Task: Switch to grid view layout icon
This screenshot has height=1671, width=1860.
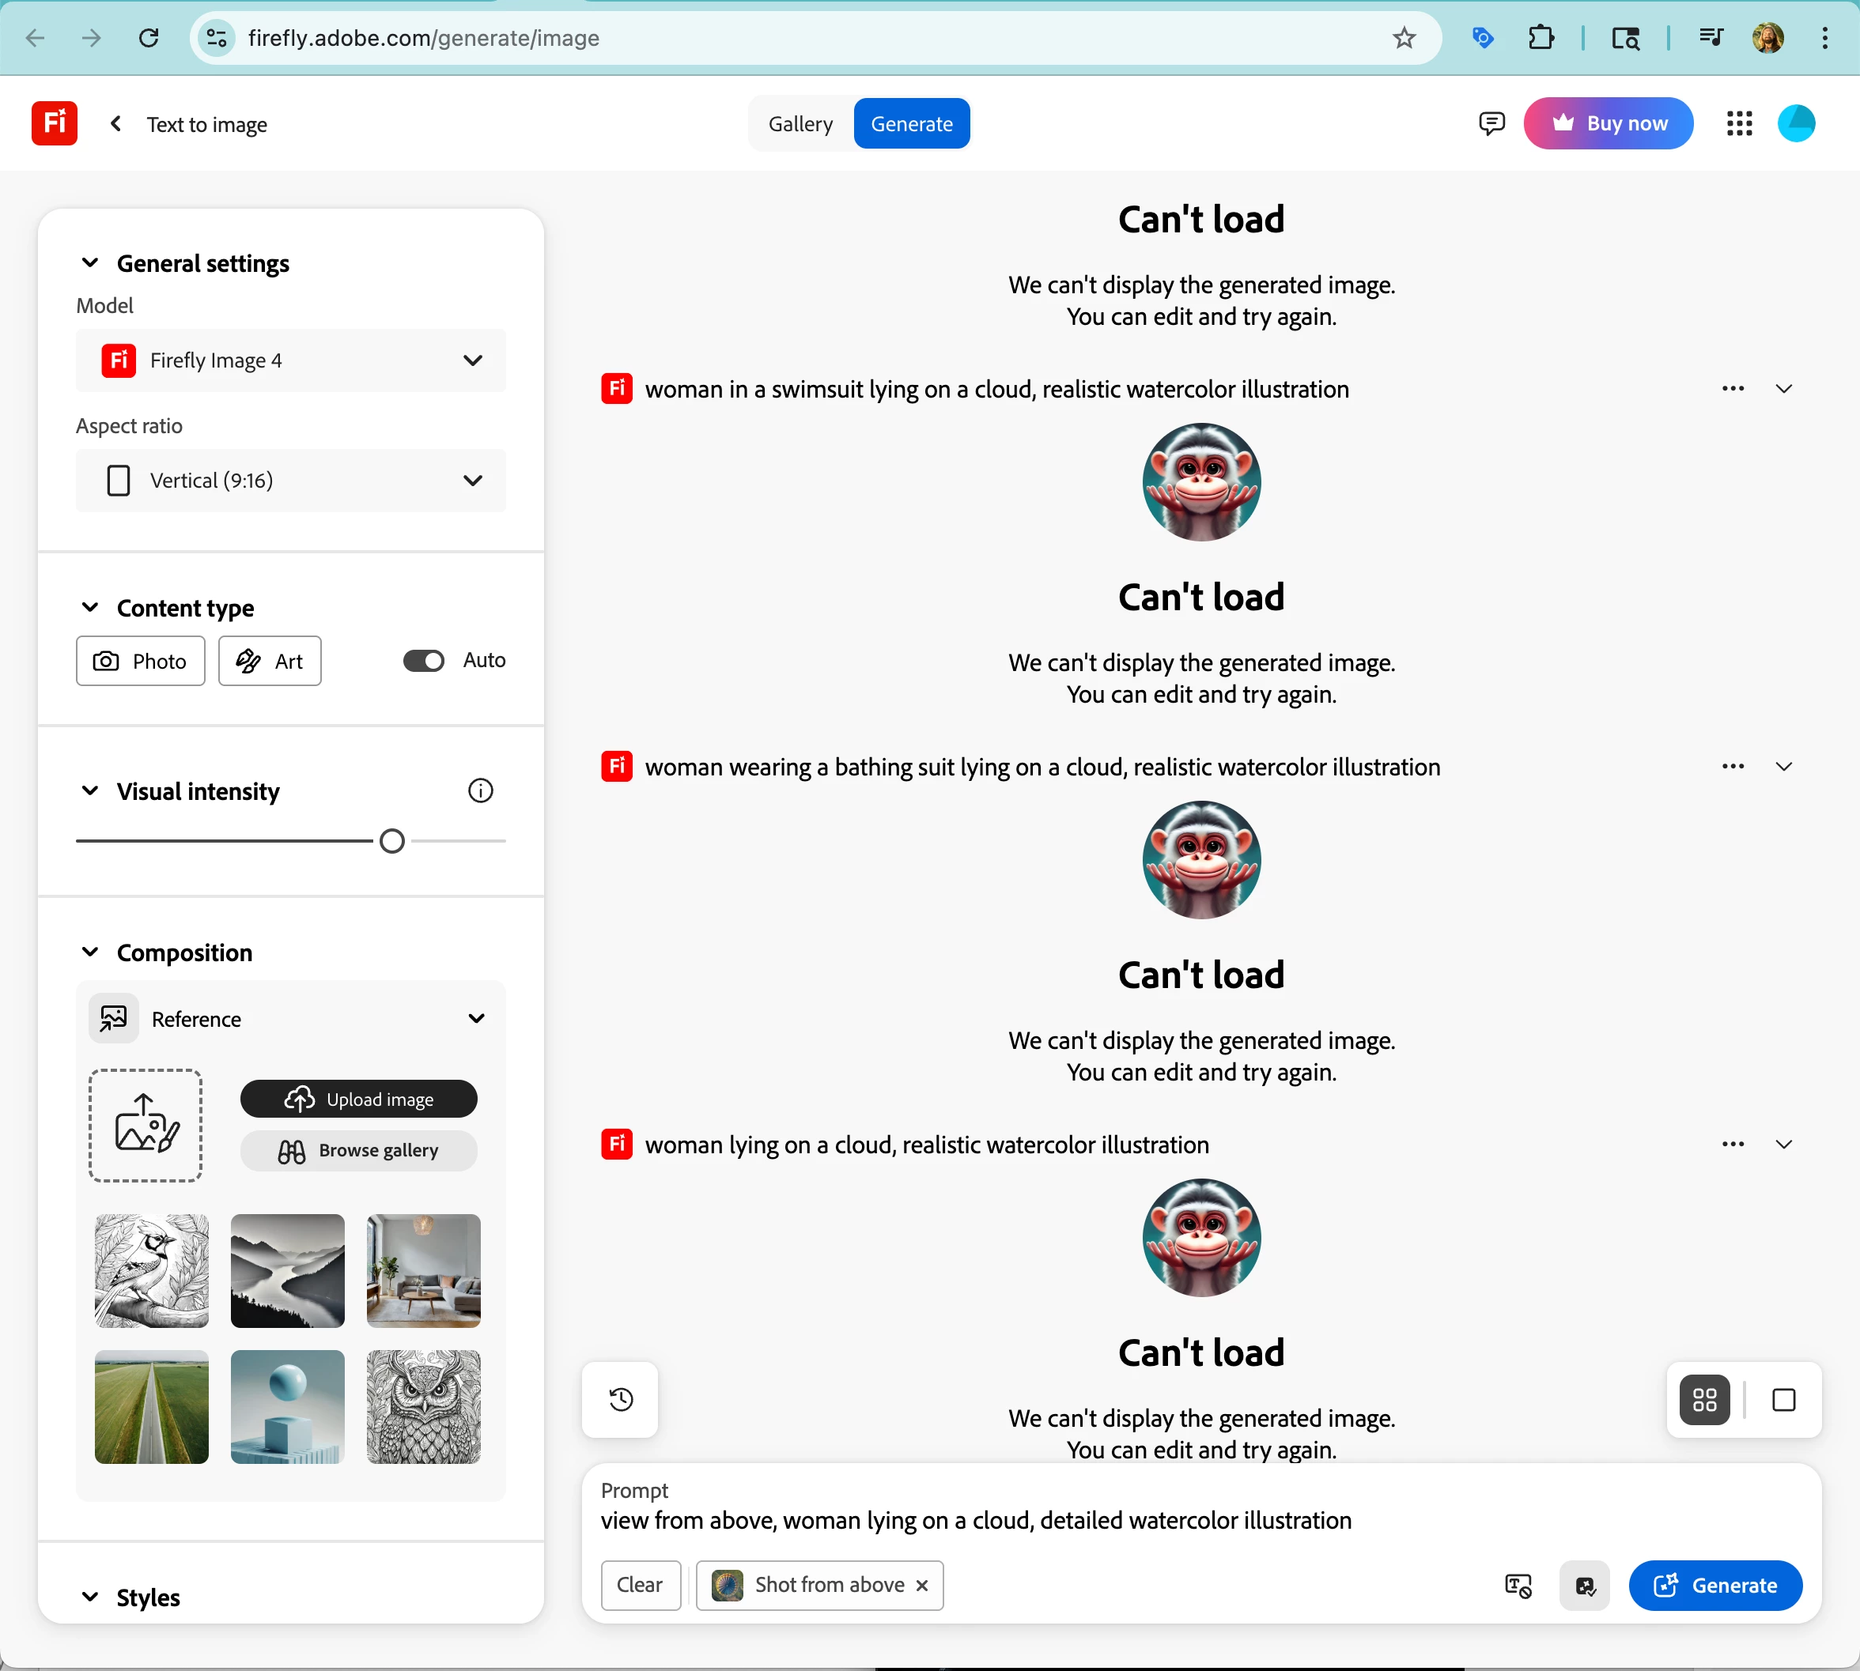Action: (1704, 1399)
